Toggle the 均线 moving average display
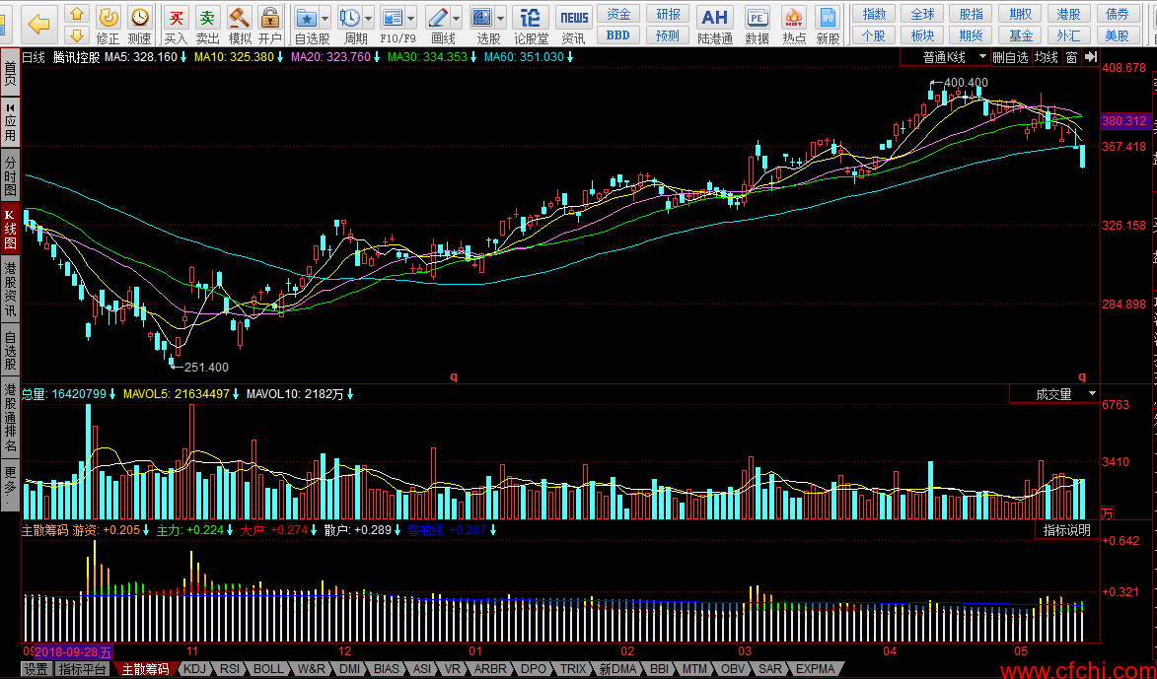 (x=1046, y=57)
